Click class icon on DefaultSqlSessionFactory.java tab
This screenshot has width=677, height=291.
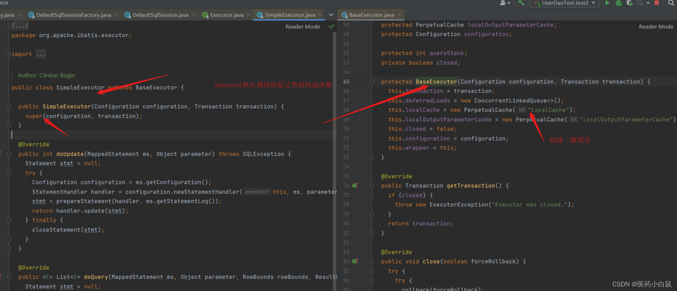(31, 15)
